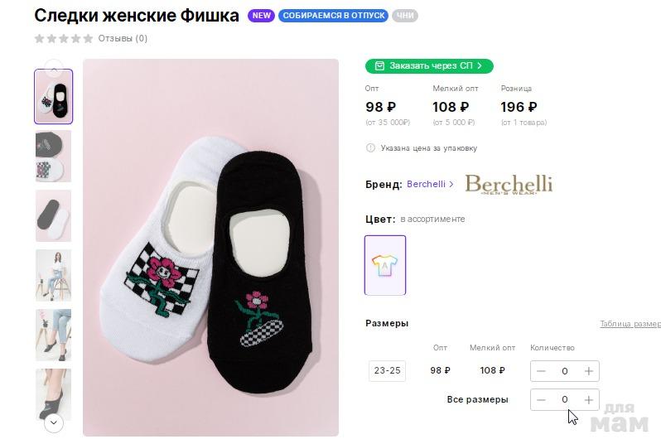
Task: Select the first thumbnail of white and black socks
Action: pos(53,97)
